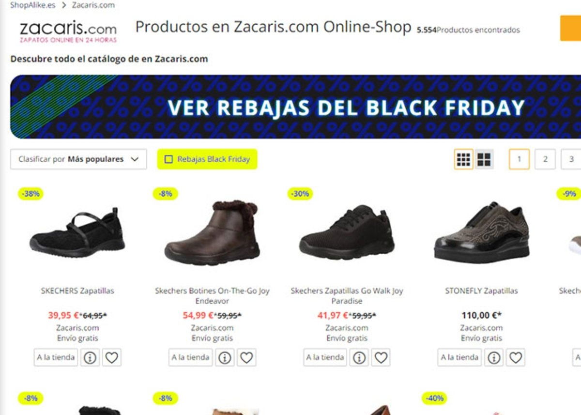Click A la tienda for STONEFLY Zapatillas
This screenshot has height=415, width=581.
pos(460,358)
